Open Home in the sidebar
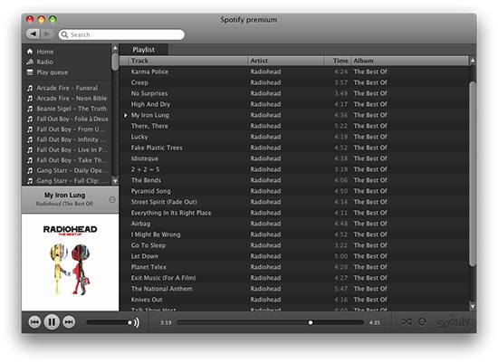498x363 pixels. (44, 52)
